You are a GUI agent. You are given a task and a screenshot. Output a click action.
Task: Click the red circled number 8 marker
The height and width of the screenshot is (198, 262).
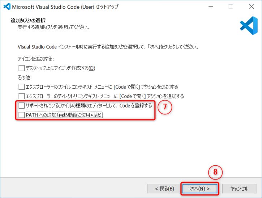(x=215, y=173)
